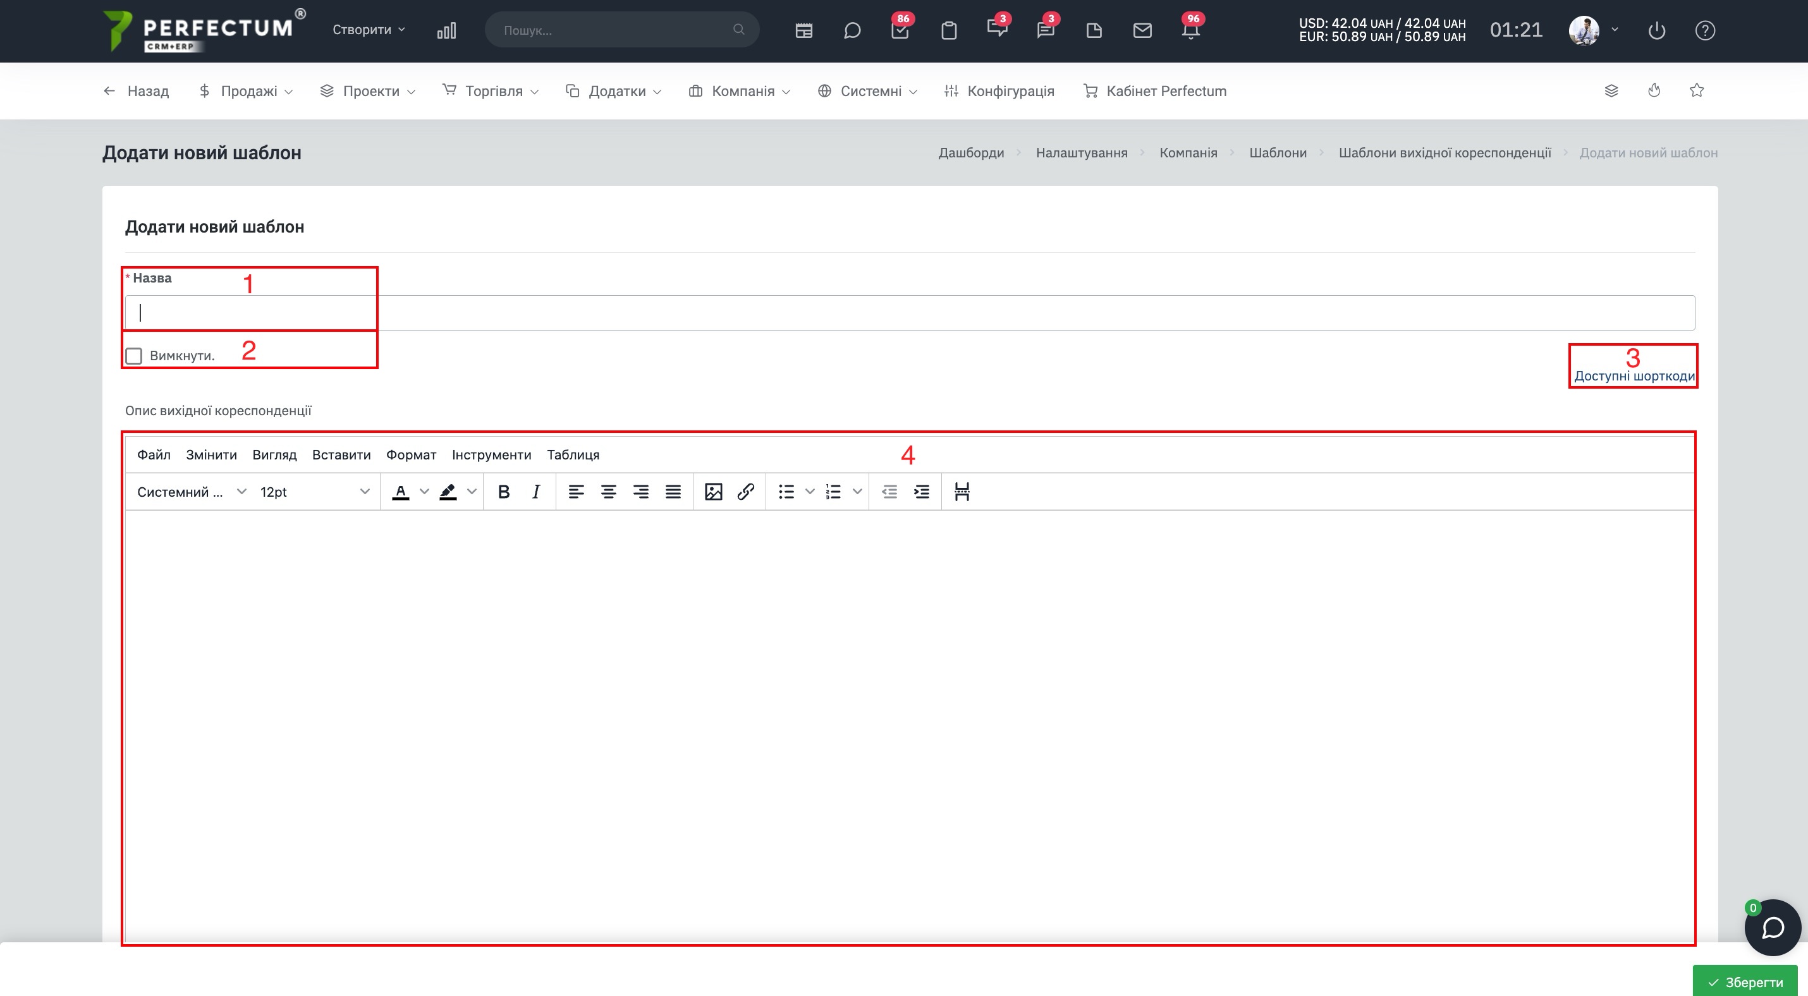
Task: Open Конфігурація menu item
Action: [999, 90]
